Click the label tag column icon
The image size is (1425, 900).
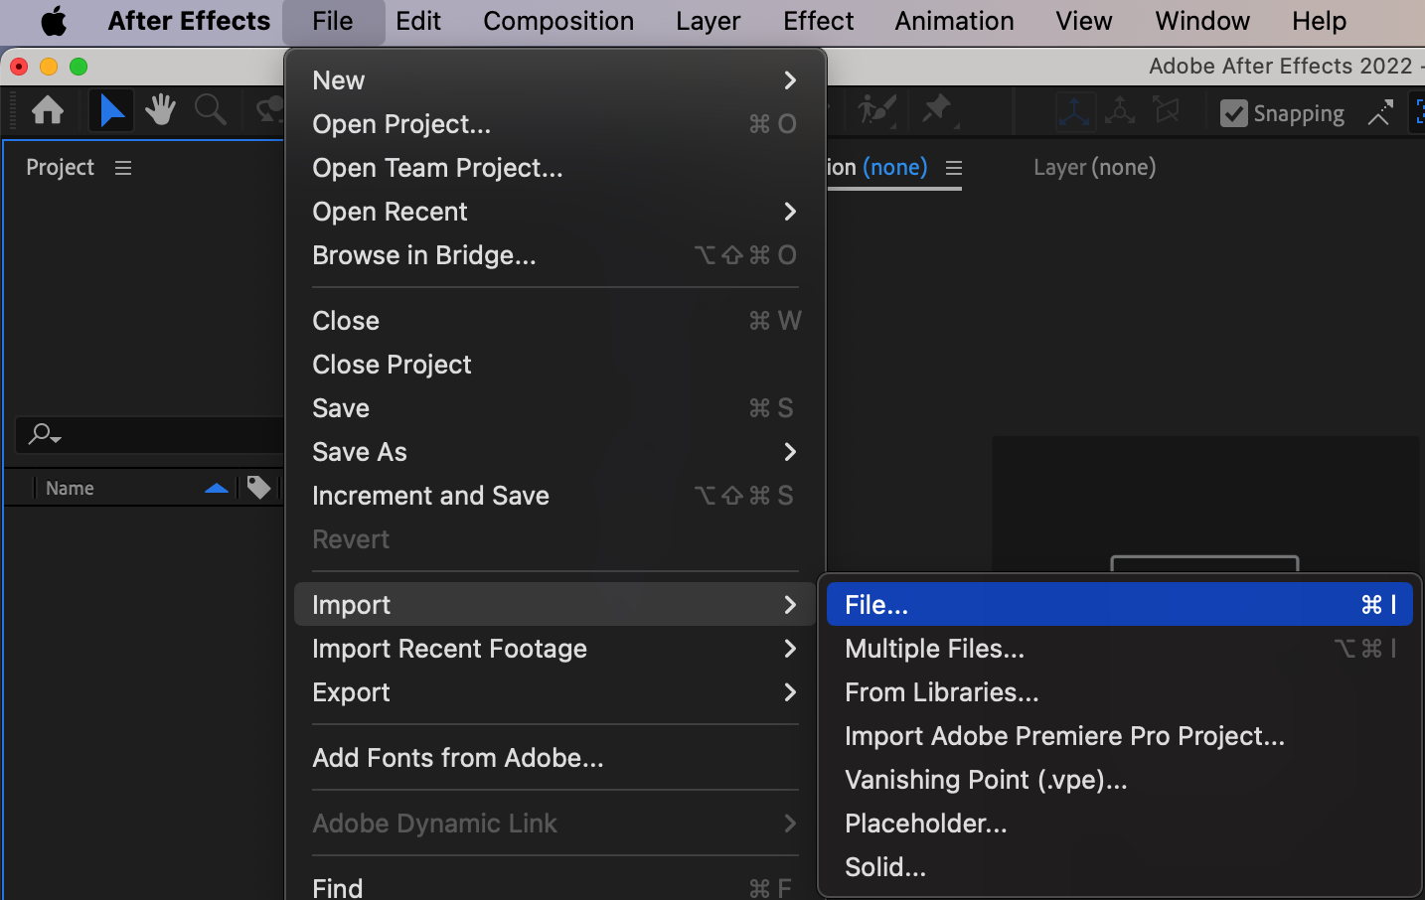coord(258,488)
